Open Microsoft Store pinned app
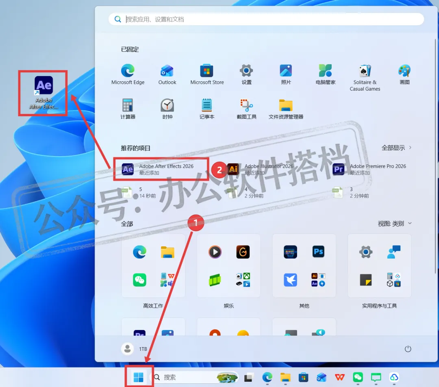The width and height of the screenshot is (439, 387). 207,74
